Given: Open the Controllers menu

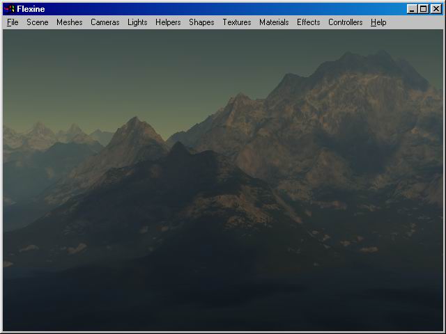Looking at the screenshot, I should point(346,22).
